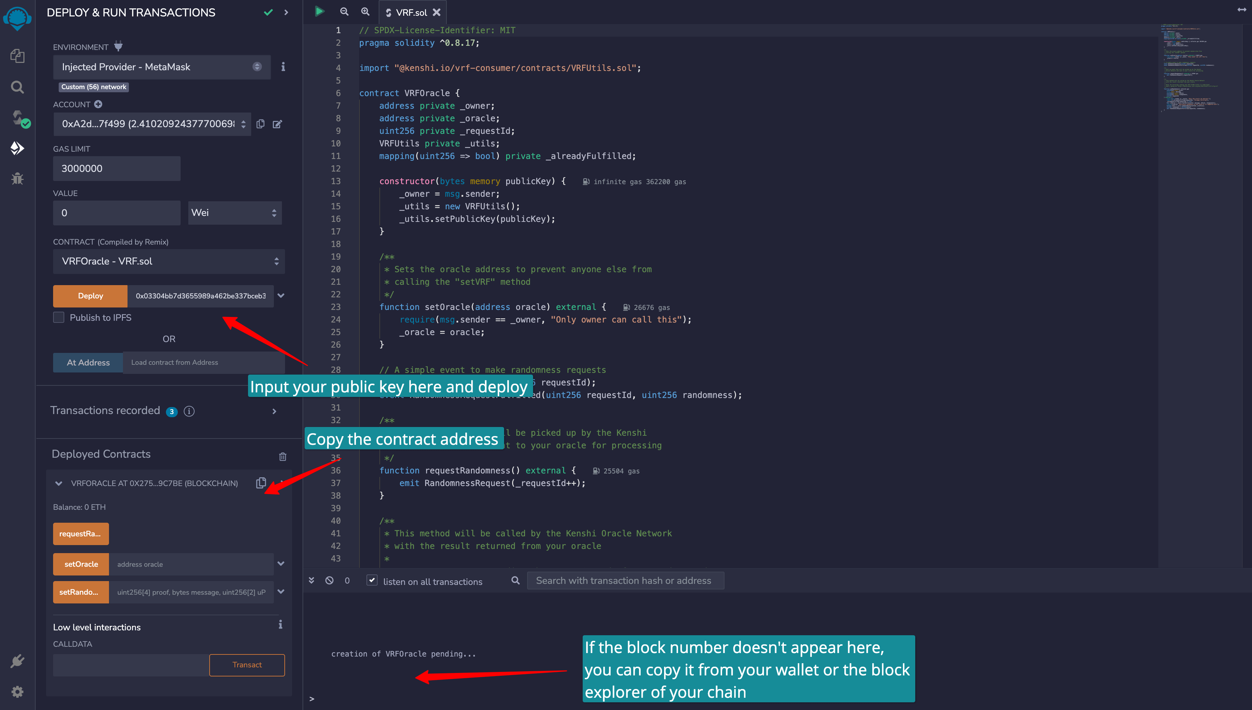
Task: Click the orange Deploy button
Action: click(90, 296)
